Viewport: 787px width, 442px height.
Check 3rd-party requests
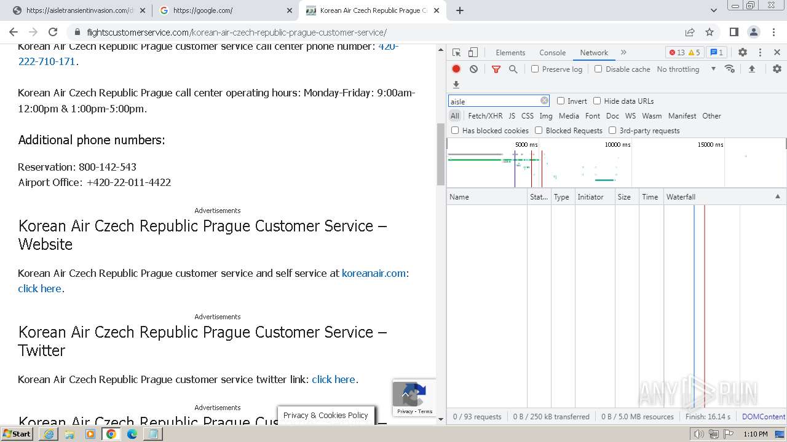(612, 130)
